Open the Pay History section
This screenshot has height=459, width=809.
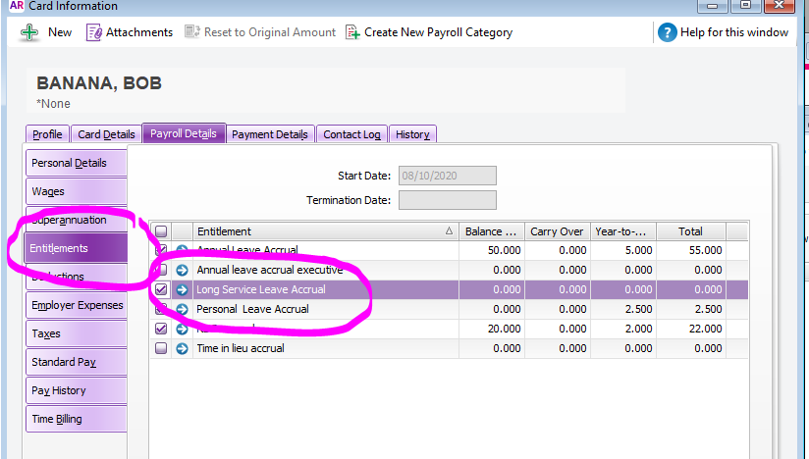pos(59,390)
